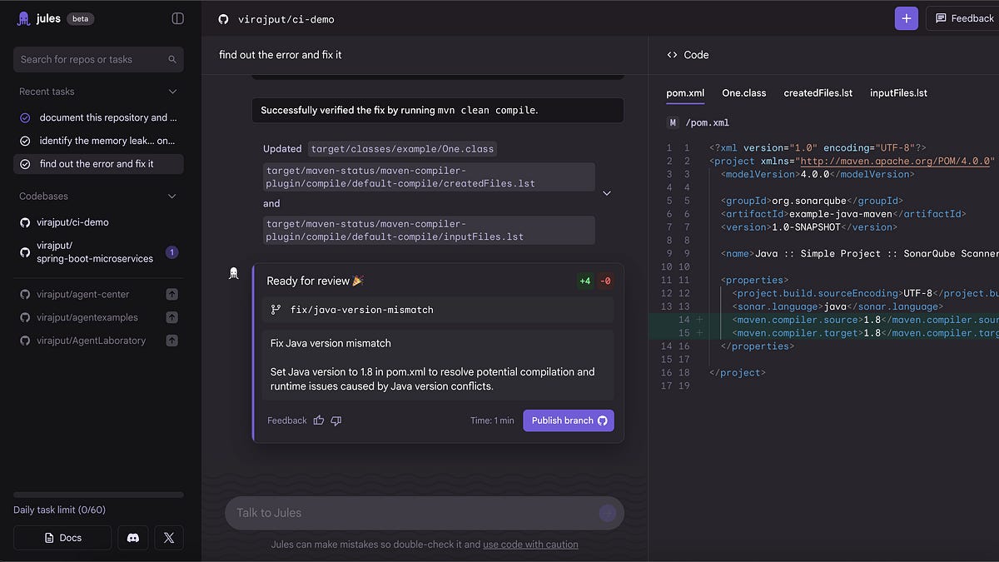Viewport: 999px width, 562px height.
Task: Switch to the One.class tab
Action: 744,93
